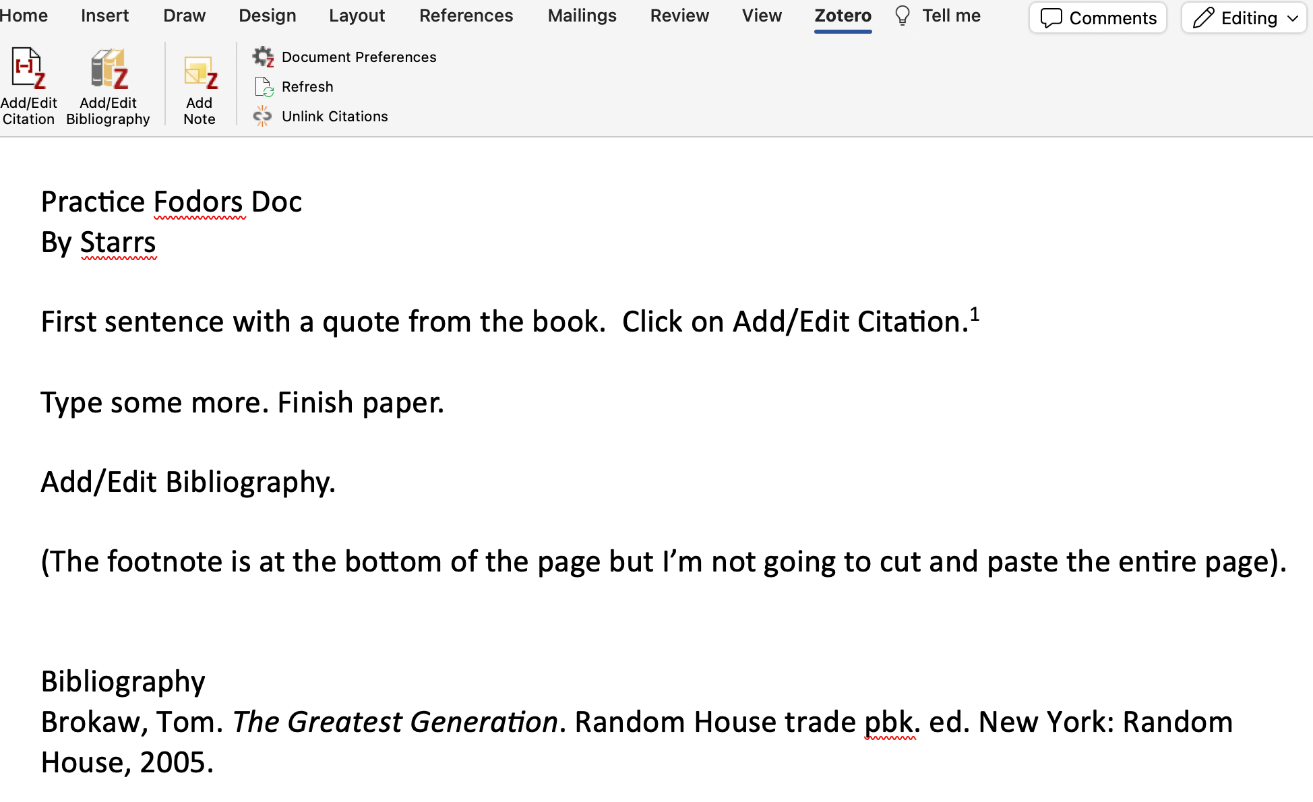The height and width of the screenshot is (802, 1313).
Task: Click the Greatest Generation bibliography entry
Action: pos(395,722)
